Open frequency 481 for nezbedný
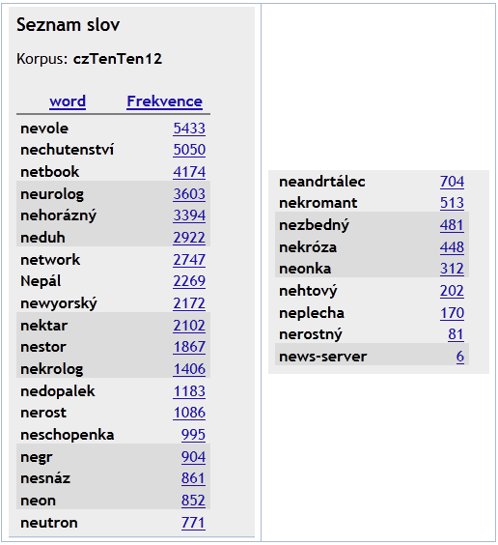498x545 pixels. (452, 225)
